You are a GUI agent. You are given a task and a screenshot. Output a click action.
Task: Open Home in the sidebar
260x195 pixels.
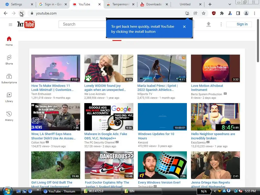pyautogui.click(x=9, y=41)
